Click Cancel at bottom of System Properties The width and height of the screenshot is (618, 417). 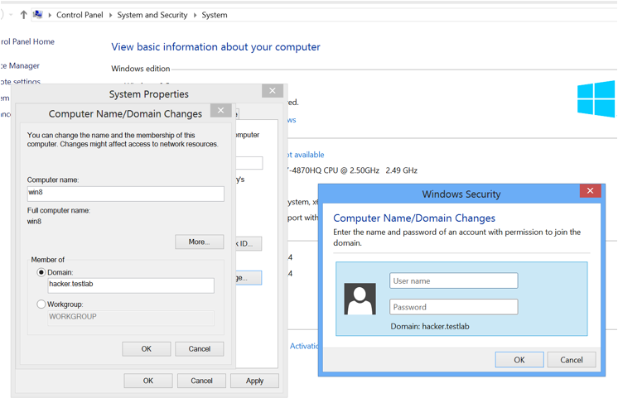pos(201,381)
